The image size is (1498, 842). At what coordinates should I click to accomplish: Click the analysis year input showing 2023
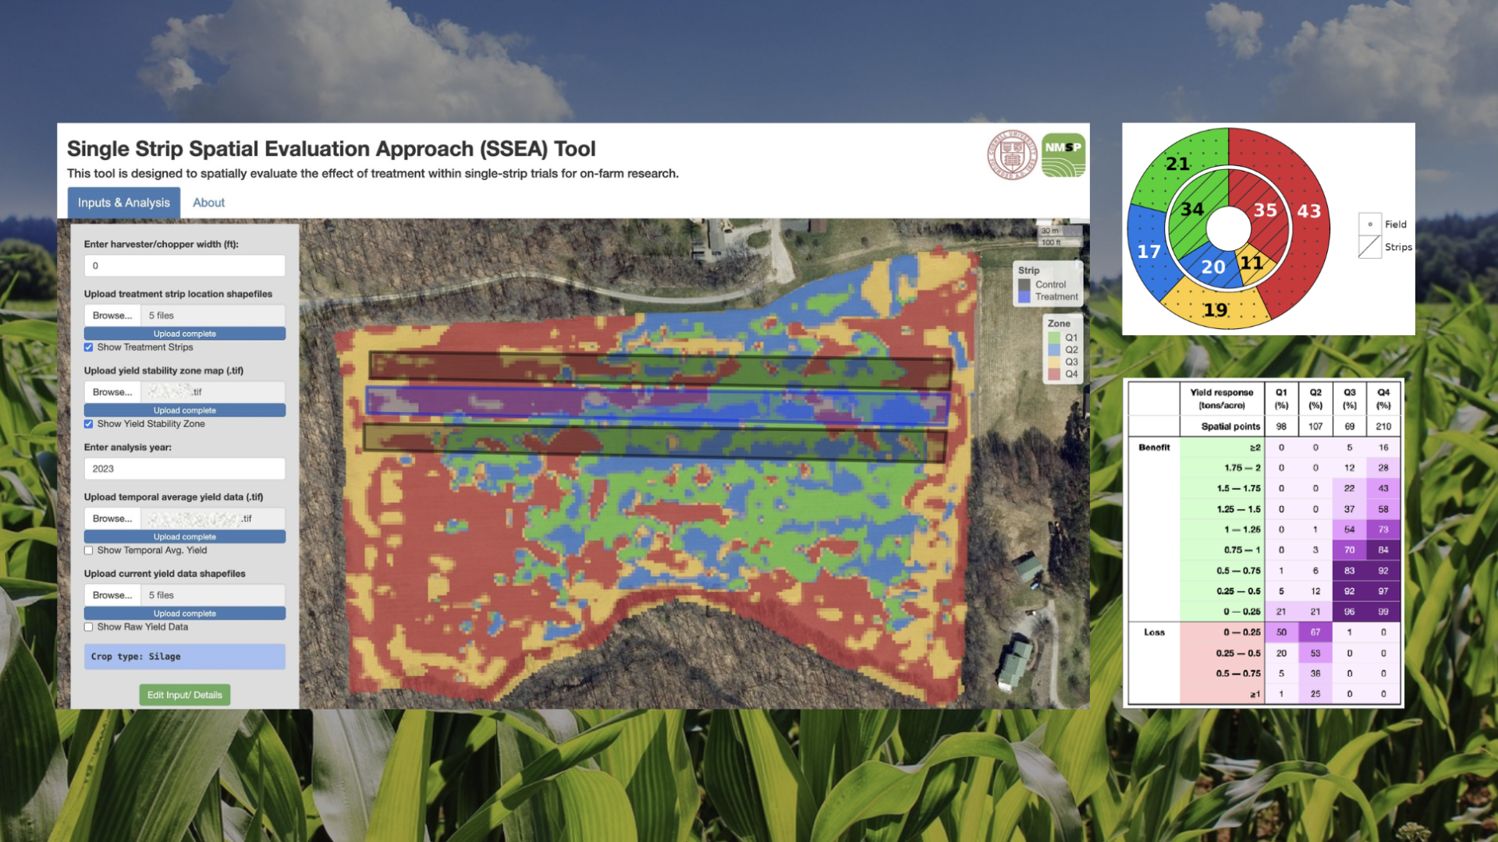click(184, 469)
